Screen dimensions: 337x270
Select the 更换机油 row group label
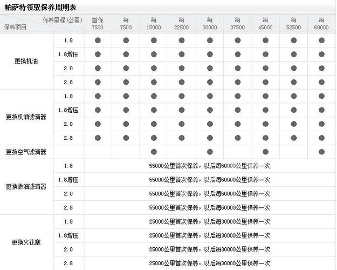pyautogui.click(x=26, y=62)
